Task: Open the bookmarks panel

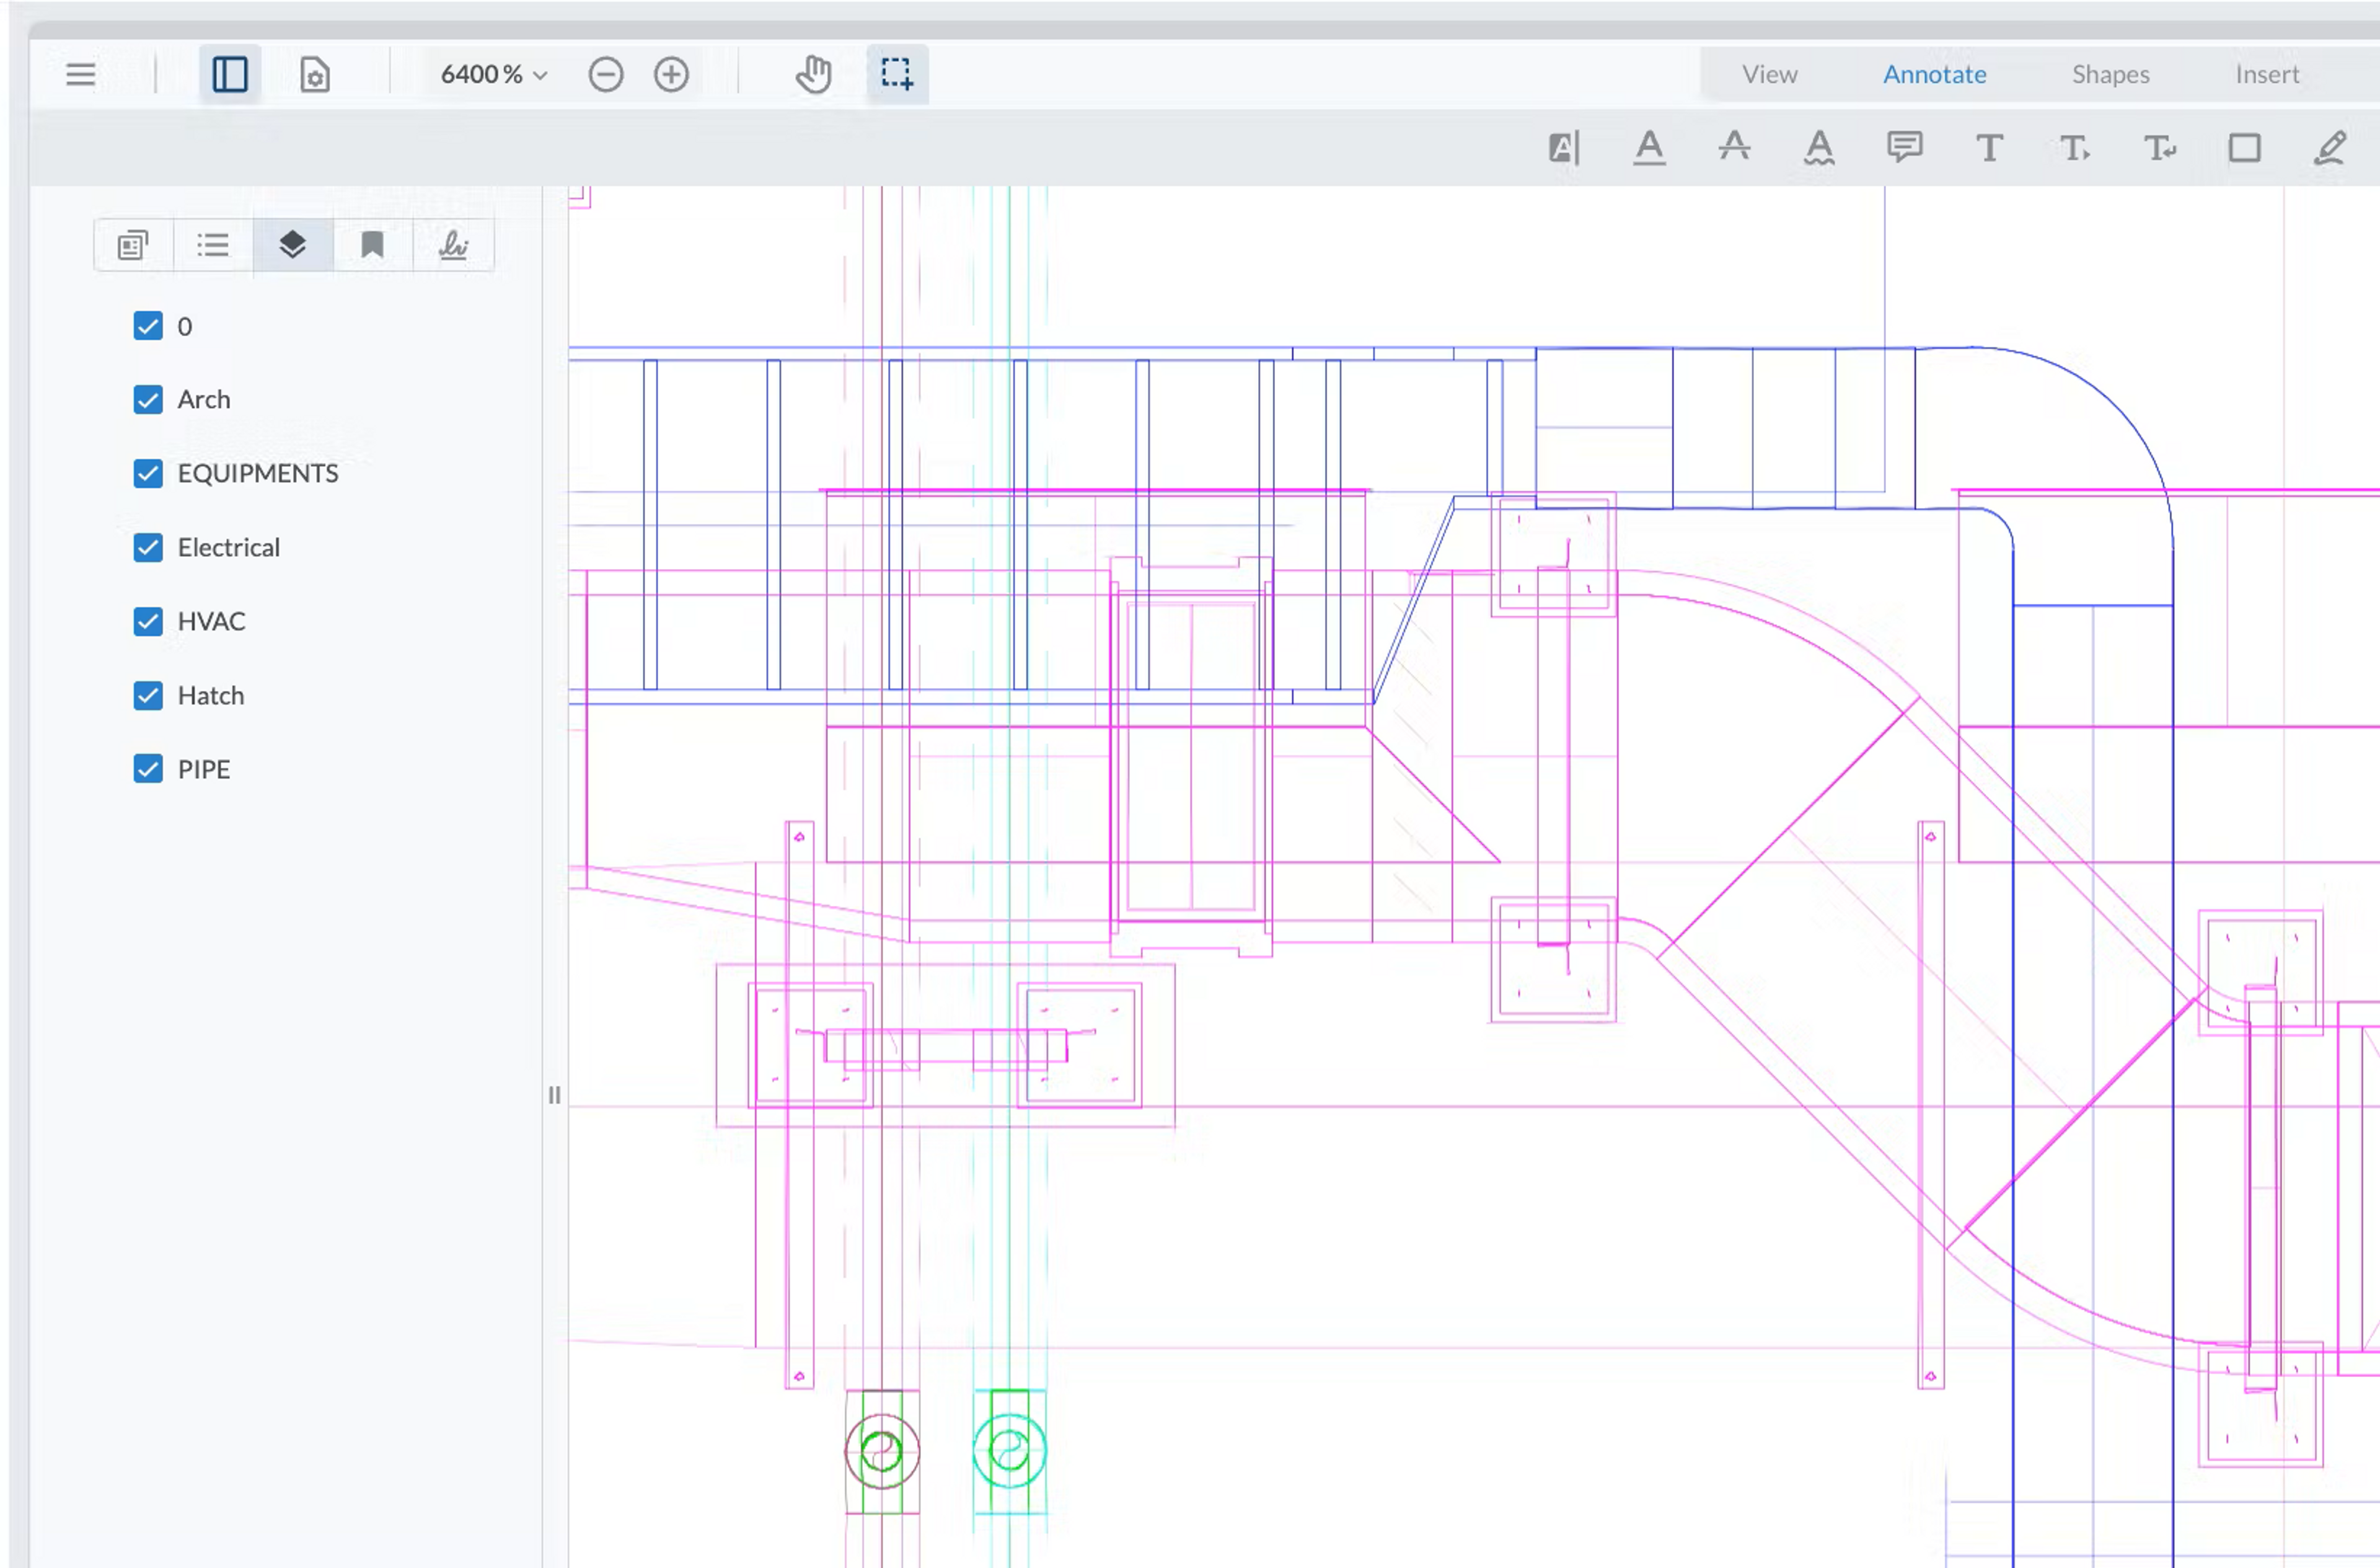Action: click(x=372, y=245)
